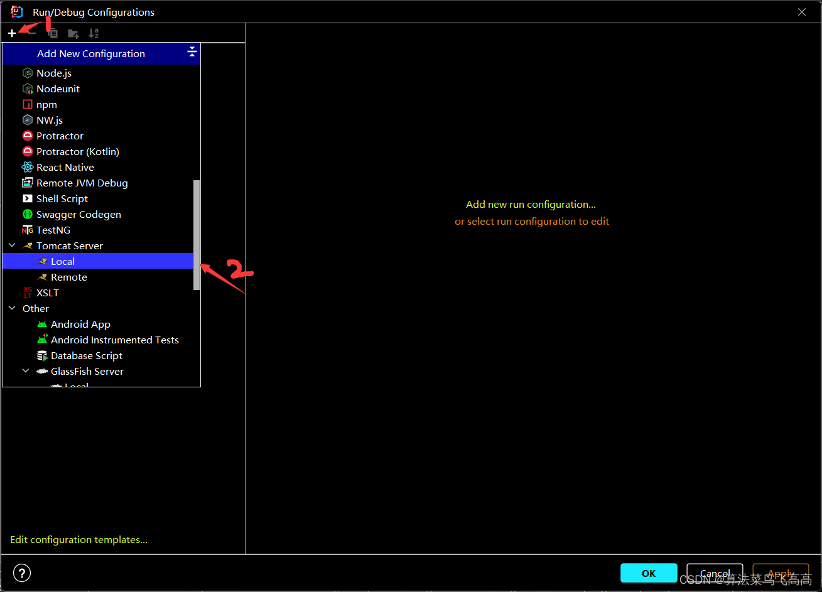This screenshot has height=592, width=822.
Task: Collapse the Tomcat Server node chevron
Action: click(12, 245)
